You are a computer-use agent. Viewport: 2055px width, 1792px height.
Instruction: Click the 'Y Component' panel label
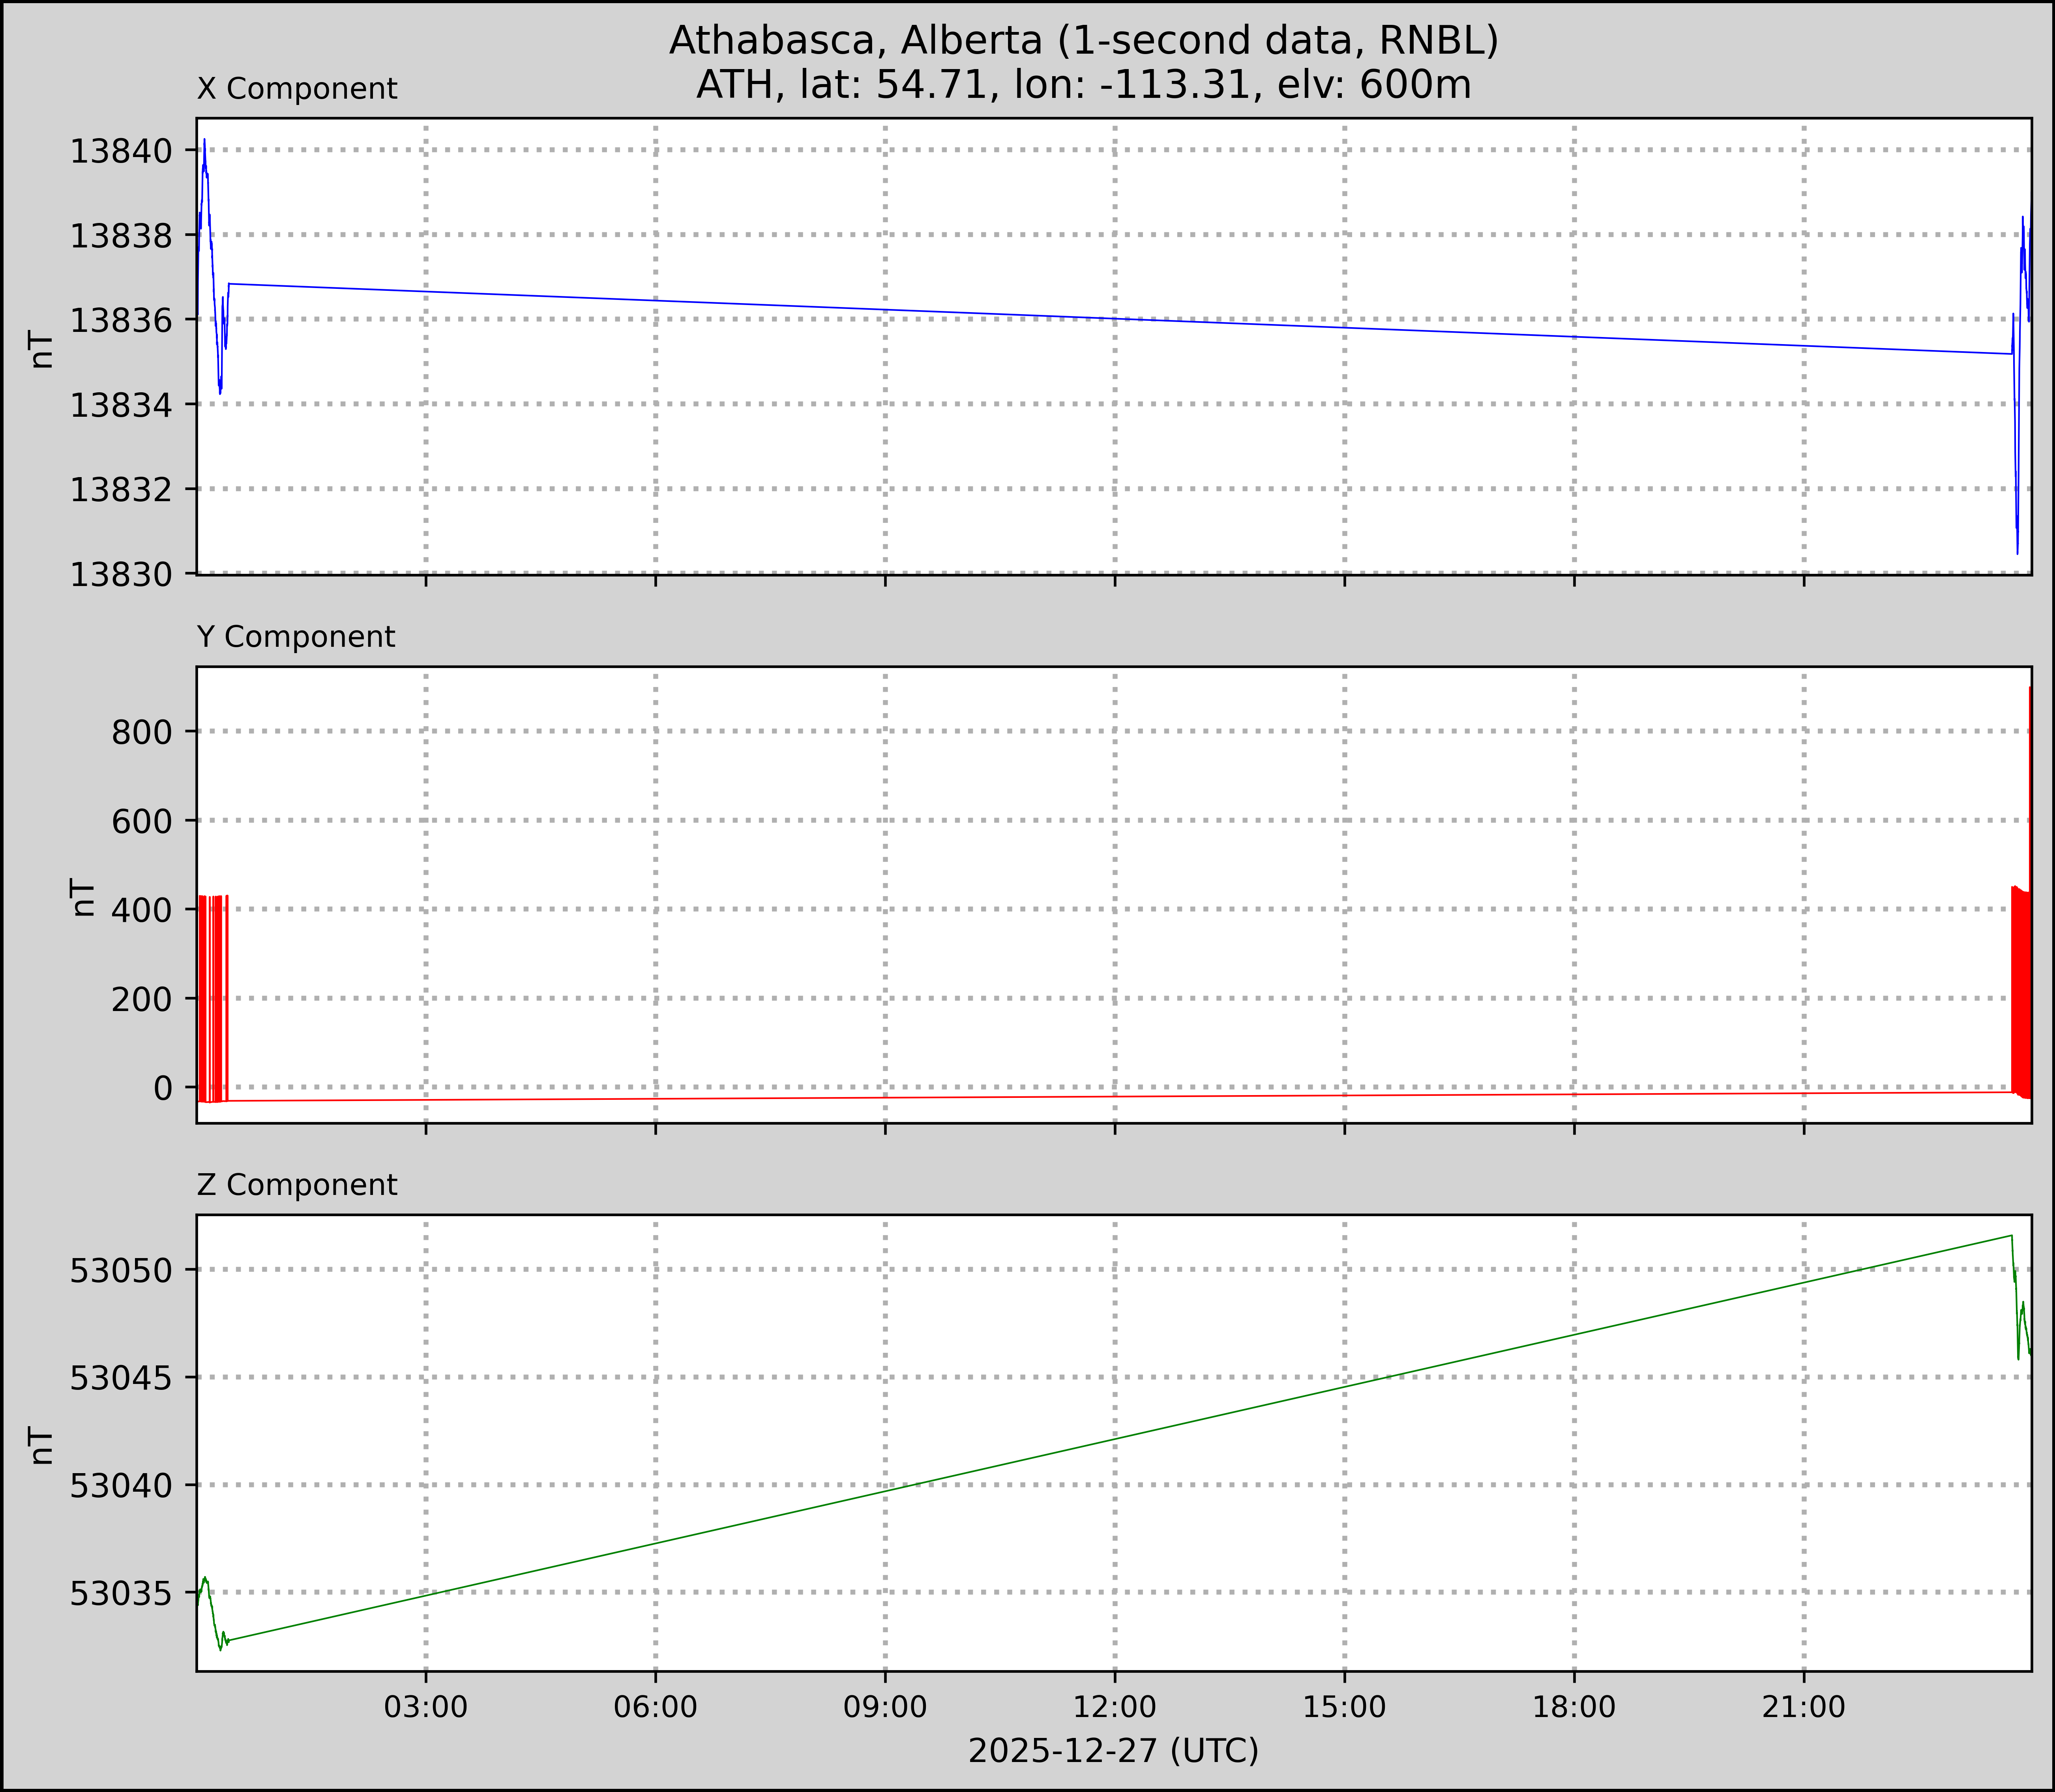(296, 637)
